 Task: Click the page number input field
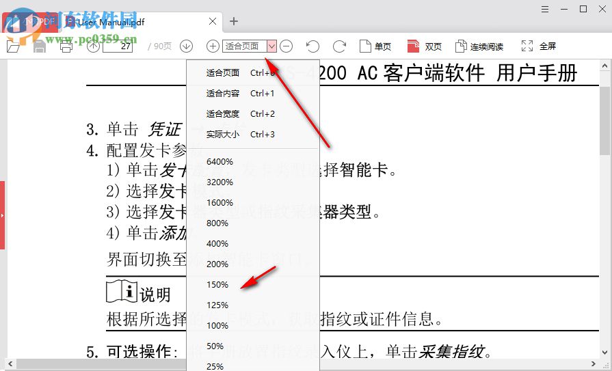pyautogui.click(x=118, y=46)
